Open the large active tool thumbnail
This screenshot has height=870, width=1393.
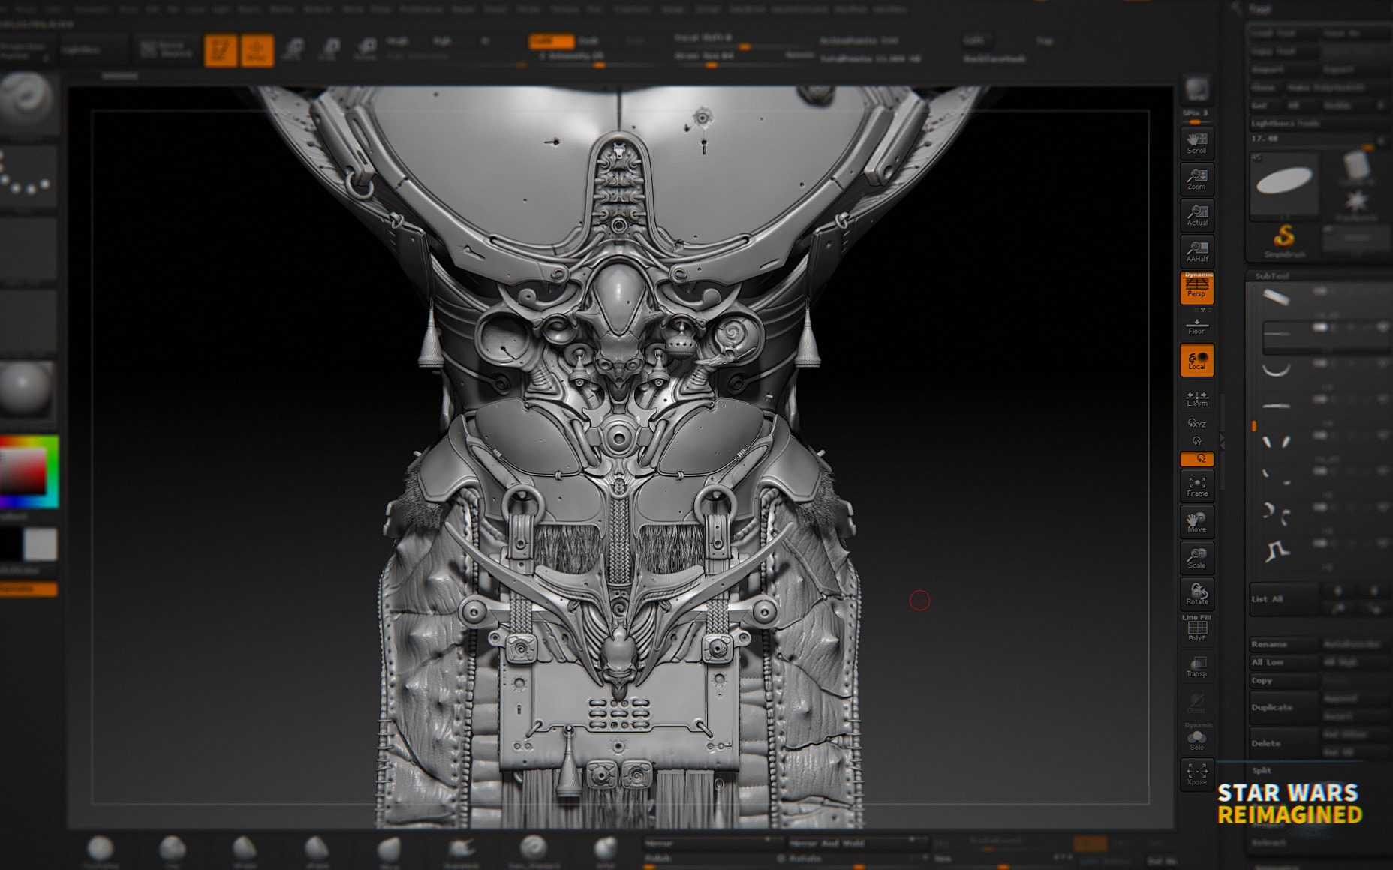tap(1284, 182)
